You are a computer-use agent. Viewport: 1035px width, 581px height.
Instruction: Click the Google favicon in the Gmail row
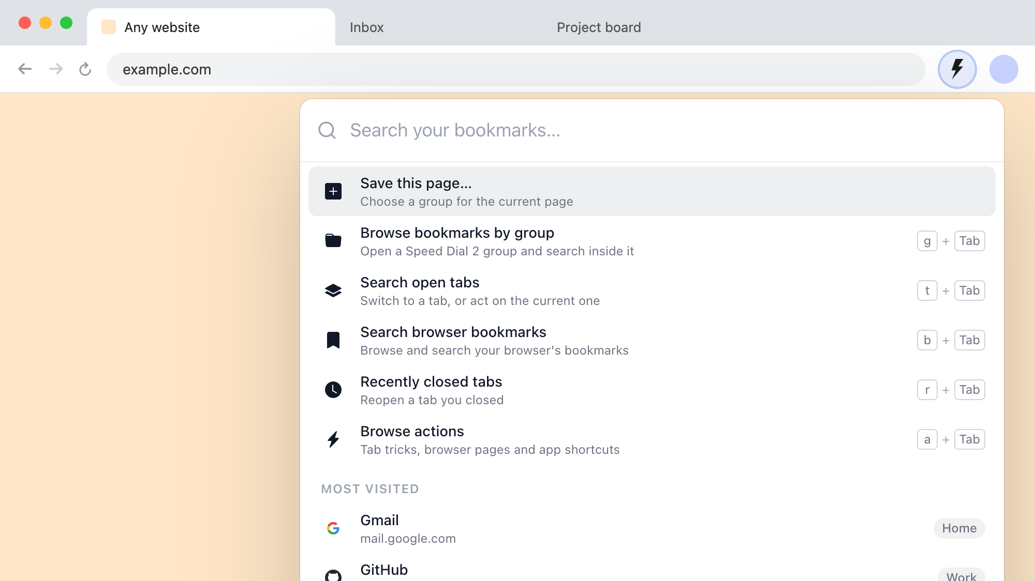(x=333, y=528)
